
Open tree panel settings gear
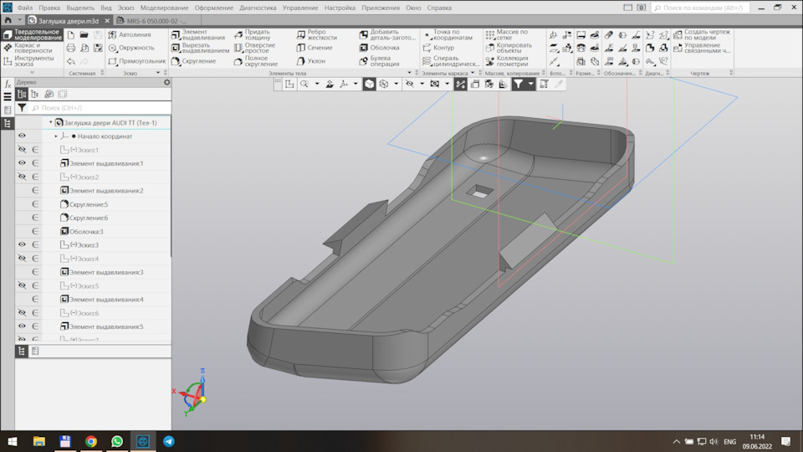tap(166, 82)
